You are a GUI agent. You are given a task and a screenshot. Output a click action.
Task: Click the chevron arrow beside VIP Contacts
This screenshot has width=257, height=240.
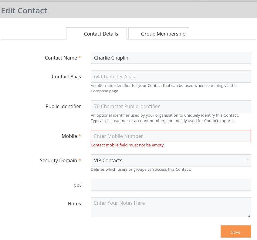[246, 160]
